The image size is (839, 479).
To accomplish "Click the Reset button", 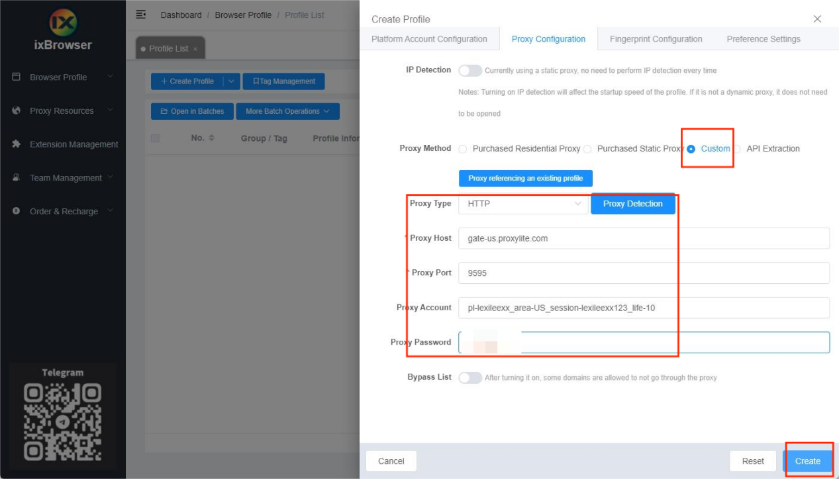I will point(753,461).
